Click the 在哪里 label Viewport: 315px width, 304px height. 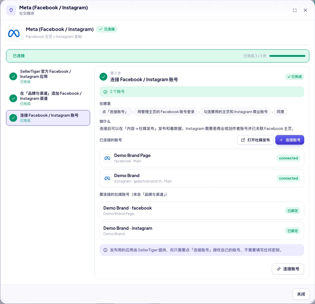point(105,104)
